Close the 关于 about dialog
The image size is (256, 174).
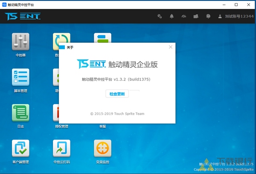coord(171,47)
